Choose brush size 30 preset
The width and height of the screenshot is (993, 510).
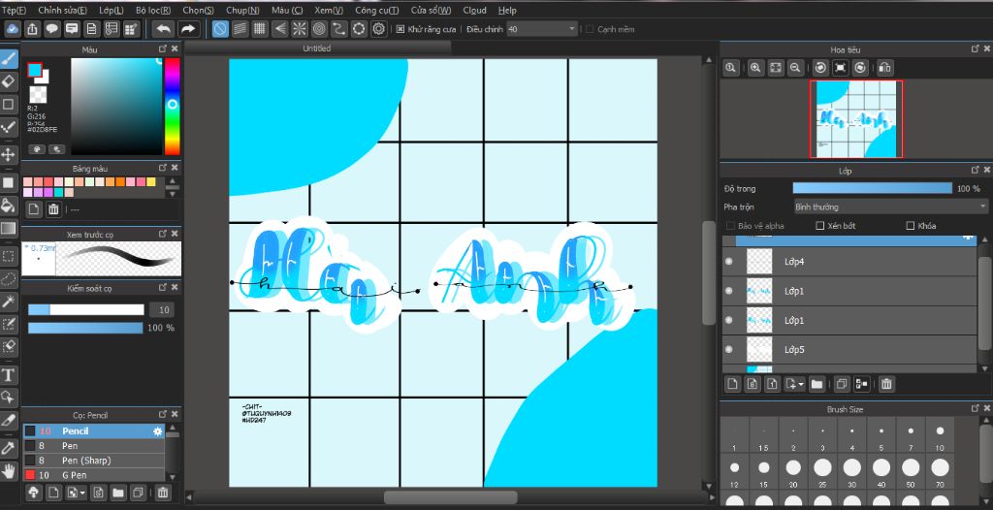coord(851,468)
